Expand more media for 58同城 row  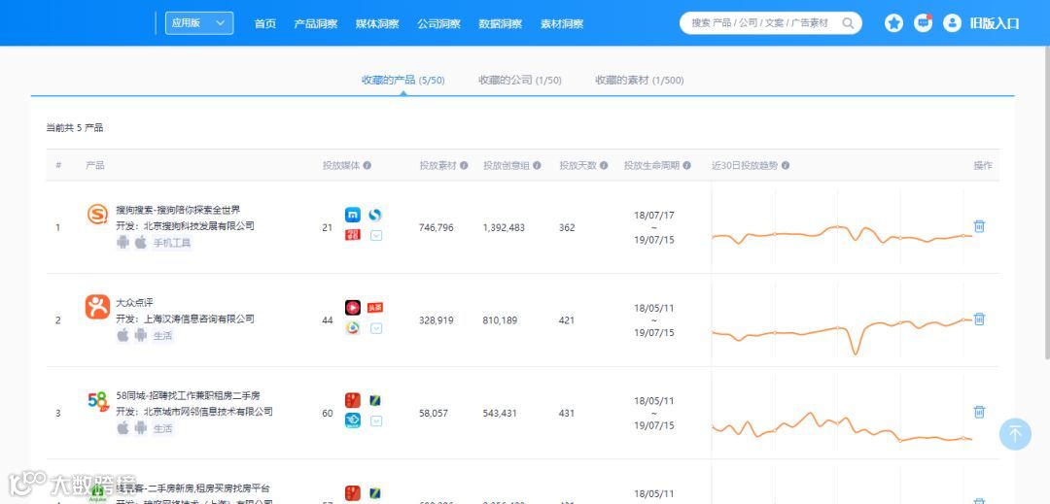376,421
